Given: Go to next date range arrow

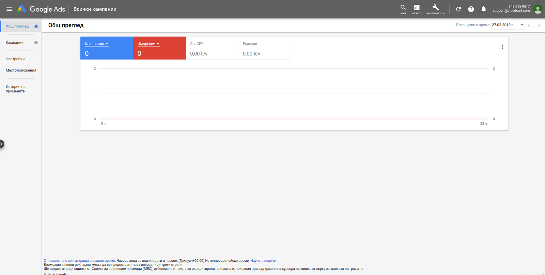Looking at the screenshot, I should (539, 25).
